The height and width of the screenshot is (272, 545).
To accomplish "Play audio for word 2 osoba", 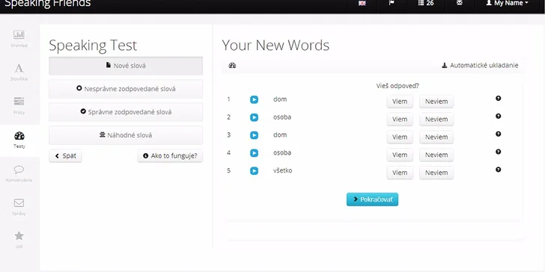I will pos(254,117).
